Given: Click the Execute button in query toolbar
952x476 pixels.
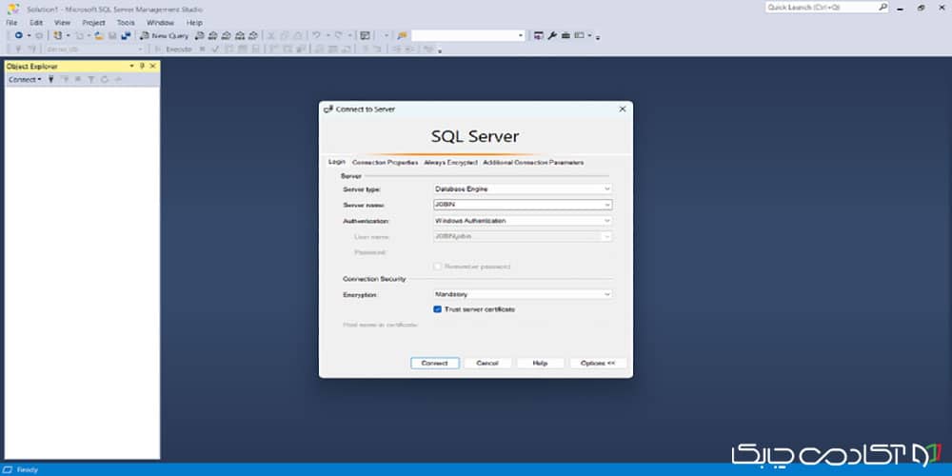Looking at the screenshot, I should pyautogui.click(x=173, y=50).
